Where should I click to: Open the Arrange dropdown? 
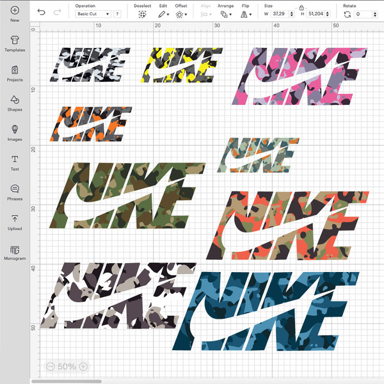[226, 15]
